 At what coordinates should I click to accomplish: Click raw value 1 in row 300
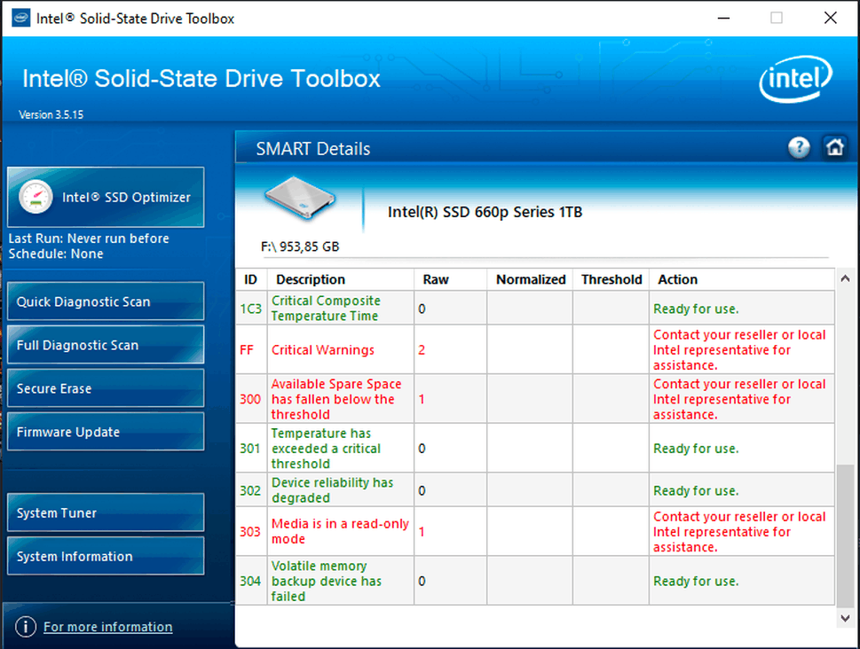click(422, 399)
